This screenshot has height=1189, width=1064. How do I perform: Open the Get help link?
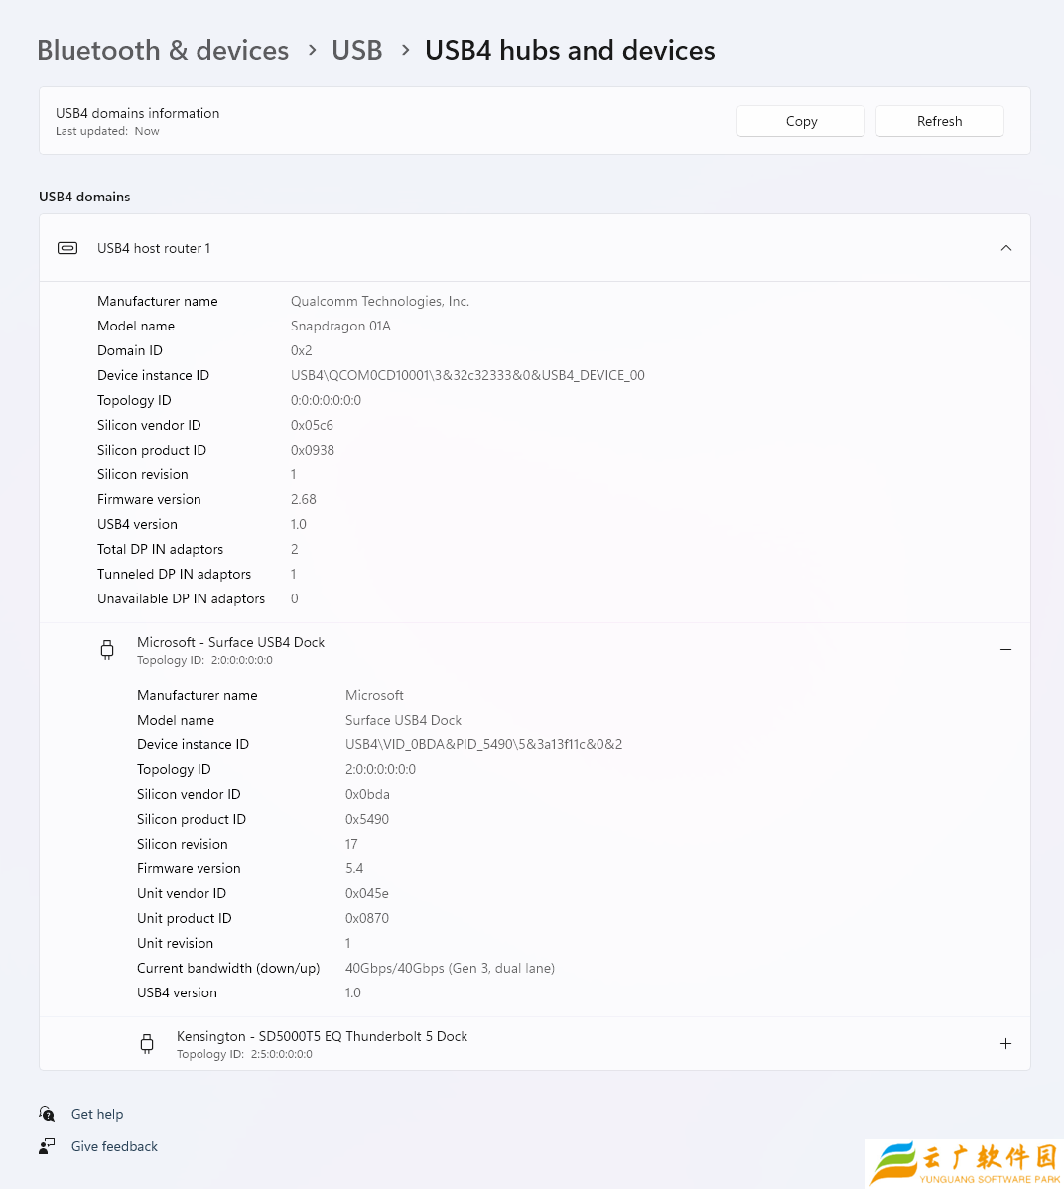(x=97, y=1114)
